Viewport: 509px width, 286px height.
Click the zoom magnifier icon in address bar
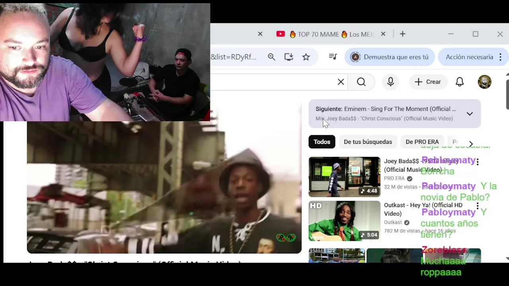tap(272, 57)
